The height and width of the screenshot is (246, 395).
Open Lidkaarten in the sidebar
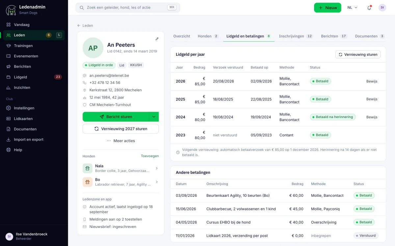[34, 118]
